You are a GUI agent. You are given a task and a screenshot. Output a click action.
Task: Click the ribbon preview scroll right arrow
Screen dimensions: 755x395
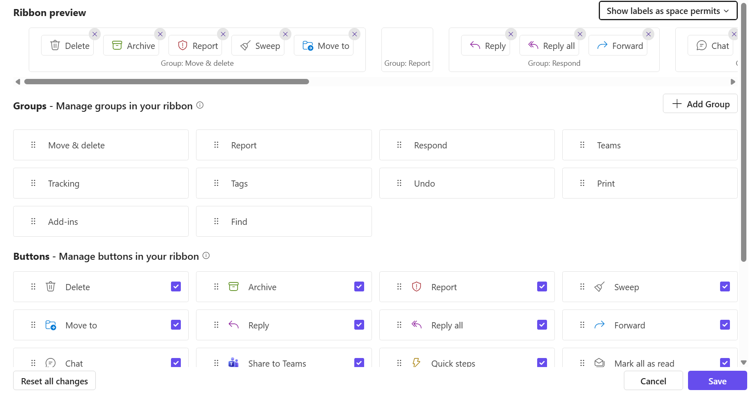[x=733, y=82]
